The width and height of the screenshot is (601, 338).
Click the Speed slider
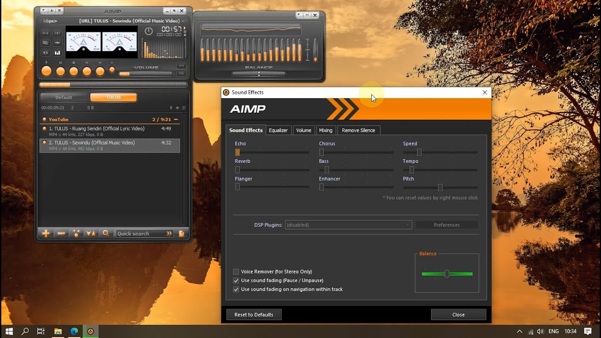(x=440, y=152)
